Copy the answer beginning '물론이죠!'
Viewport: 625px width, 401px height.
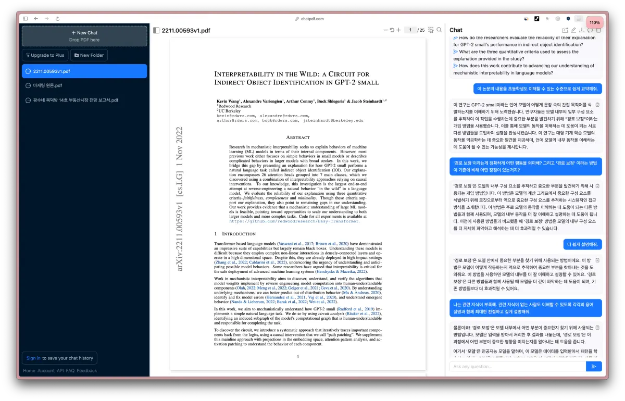pos(597,327)
